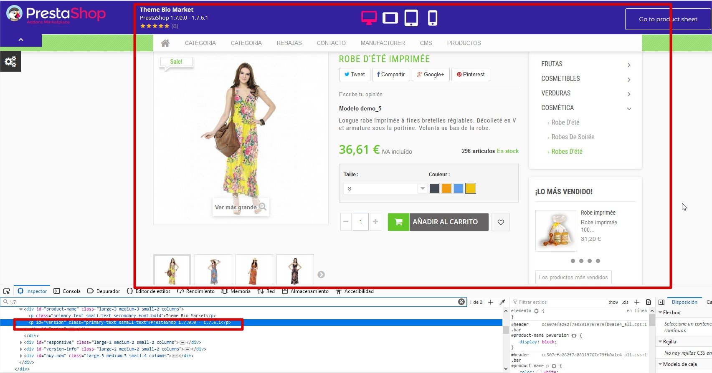
Task: Switch to the Consola tab
Action: click(x=67, y=291)
